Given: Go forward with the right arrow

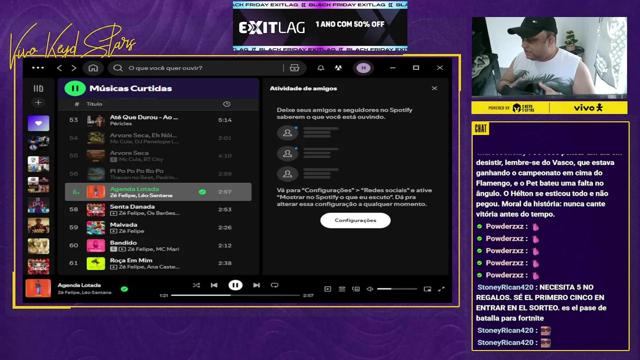Looking at the screenshot, I should (74, 68).
